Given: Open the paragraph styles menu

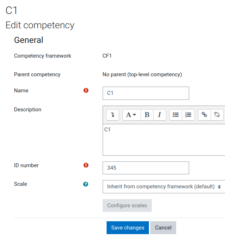Looking at the screenshot, I should [x=132, y=115].
